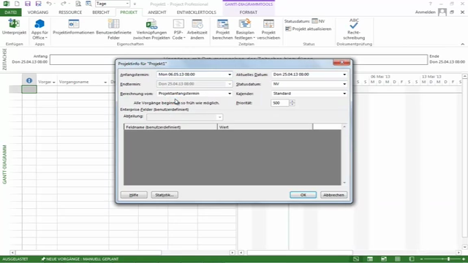The height and width of the screenshot is (263, 468).
Task: Open the Berechnung vom dropdown
Action: point(230,94)
